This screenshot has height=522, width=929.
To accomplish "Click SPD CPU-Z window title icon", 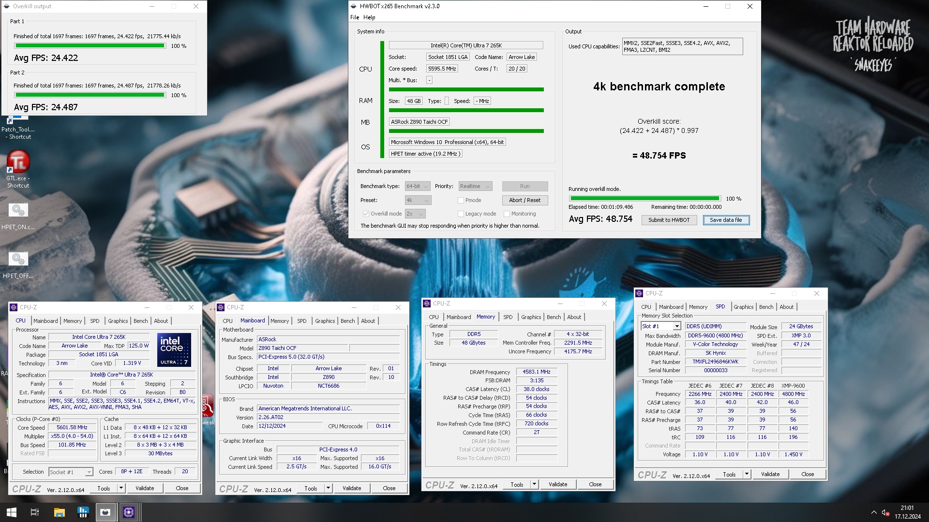I will tap(639, 293).
